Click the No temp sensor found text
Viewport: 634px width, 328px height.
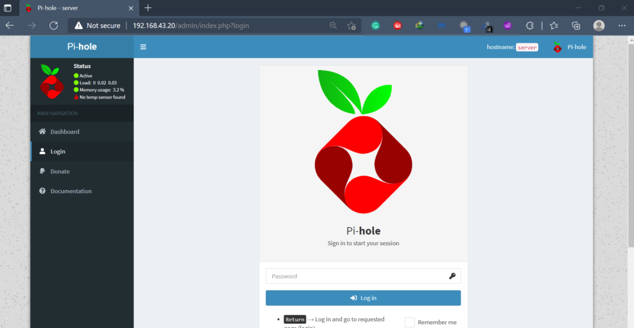pos(102,97)
